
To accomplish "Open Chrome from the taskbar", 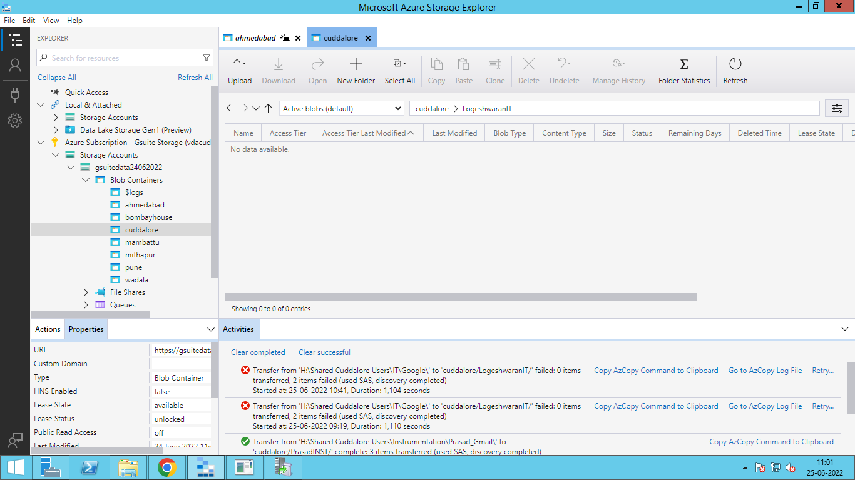I will coord(166,467).
